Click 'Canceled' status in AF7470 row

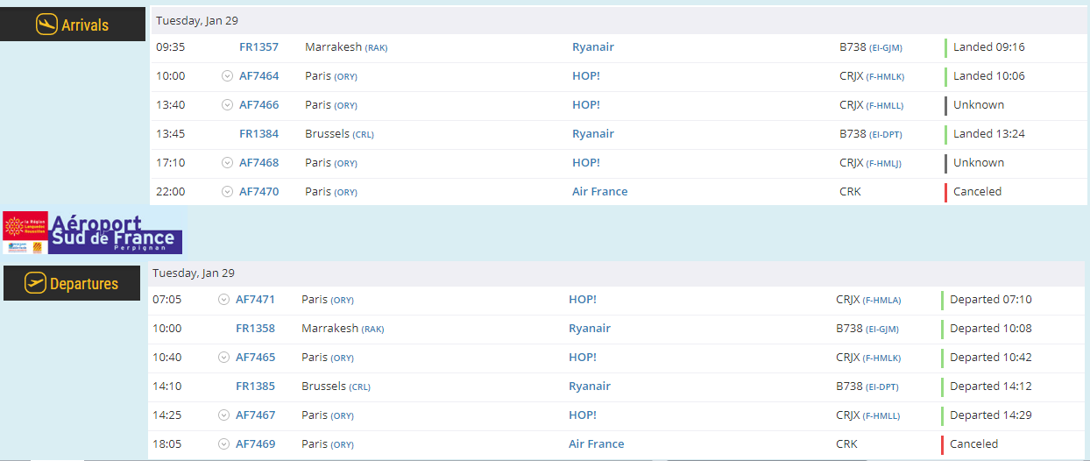977,192
